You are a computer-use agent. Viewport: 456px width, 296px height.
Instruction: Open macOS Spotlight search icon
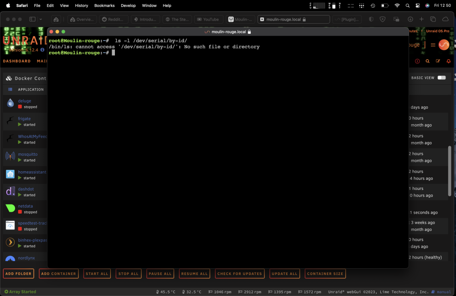coord(407,5)
